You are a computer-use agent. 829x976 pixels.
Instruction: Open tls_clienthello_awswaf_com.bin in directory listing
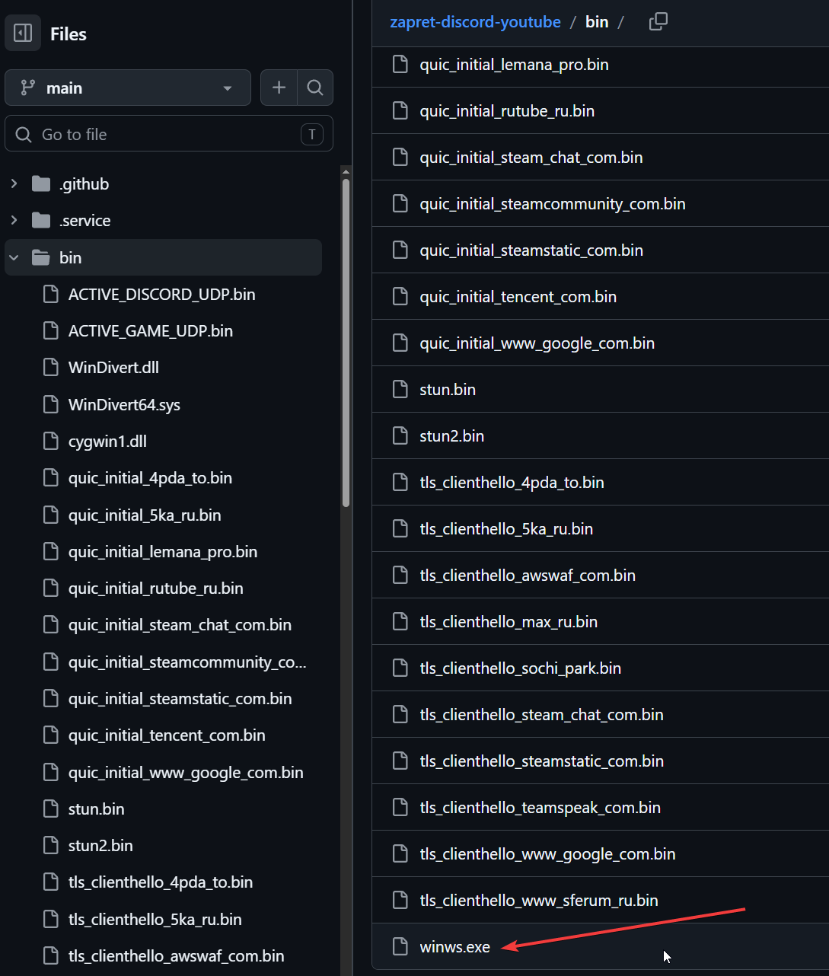point(528,575)
